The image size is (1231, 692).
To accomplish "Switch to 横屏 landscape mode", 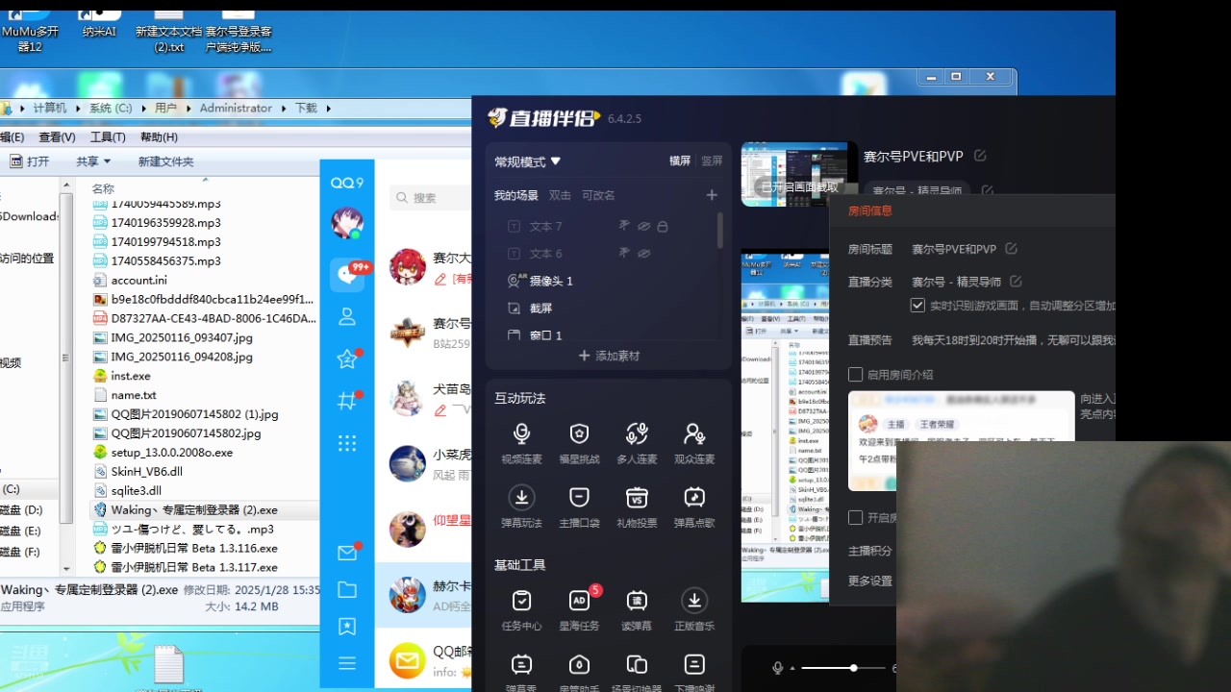I will tap(680, 161).
